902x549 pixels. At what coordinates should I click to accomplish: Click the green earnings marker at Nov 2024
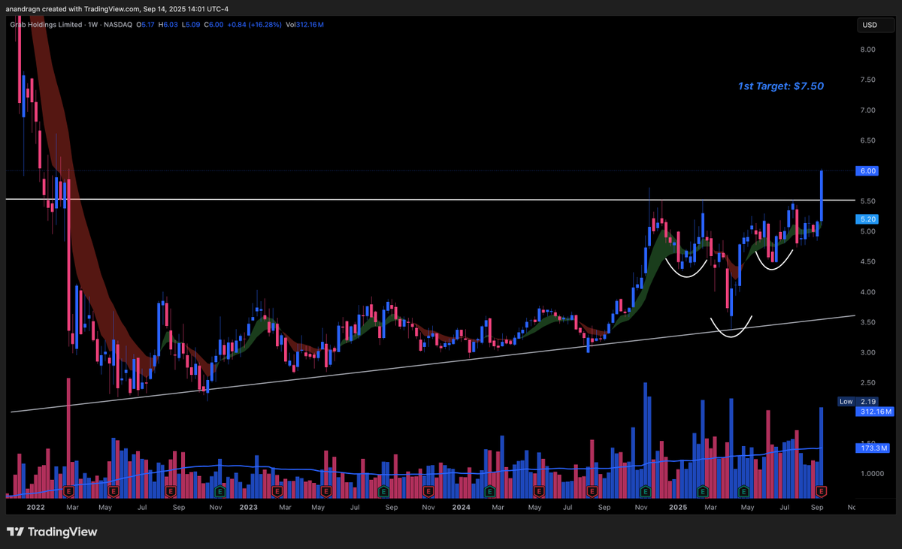tap(645, 490)
